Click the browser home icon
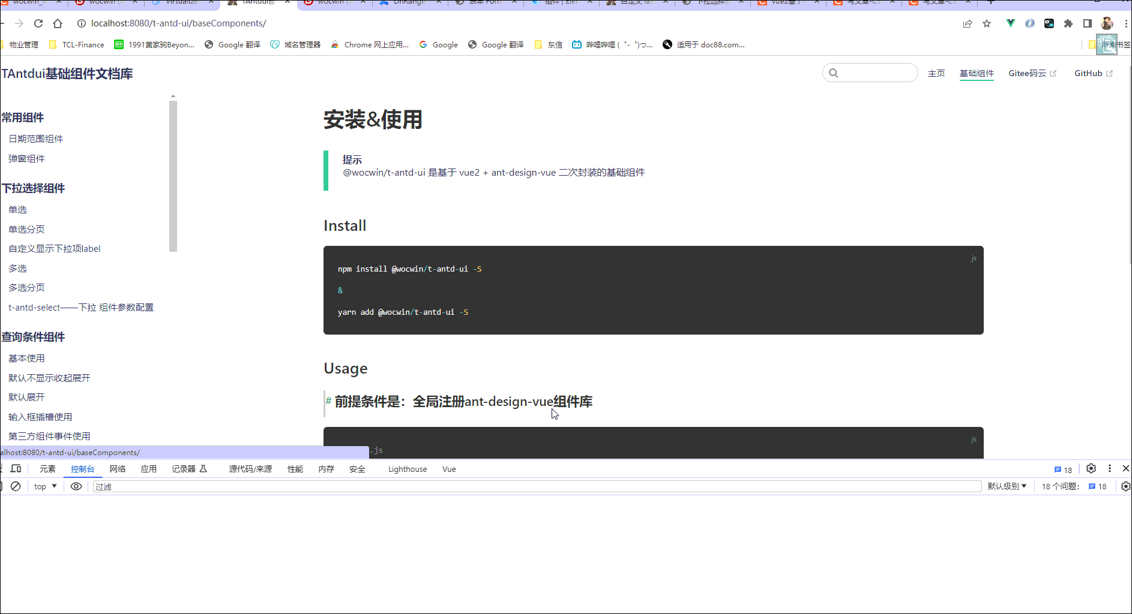 tap(58, 23)
